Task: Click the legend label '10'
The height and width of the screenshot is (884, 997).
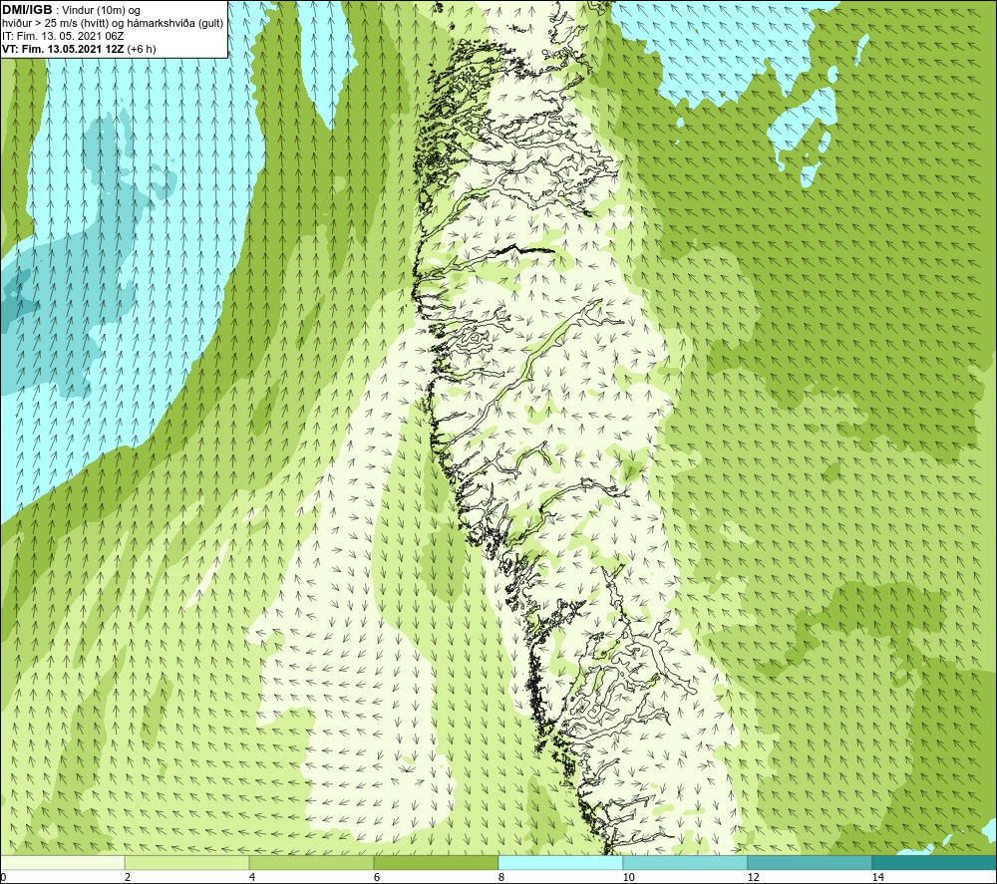Action: click(628, 877)
